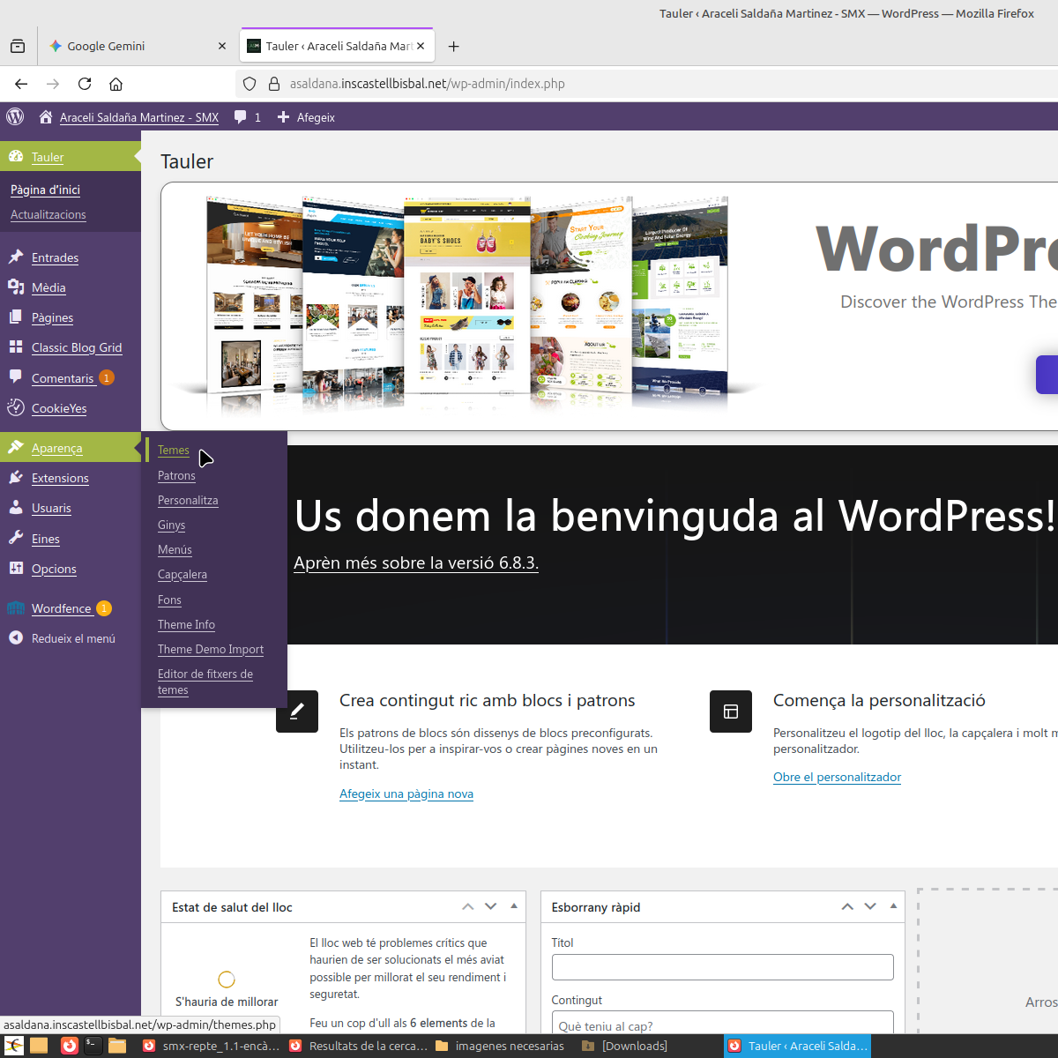Click the Firefox reload page button

[85, 84]
